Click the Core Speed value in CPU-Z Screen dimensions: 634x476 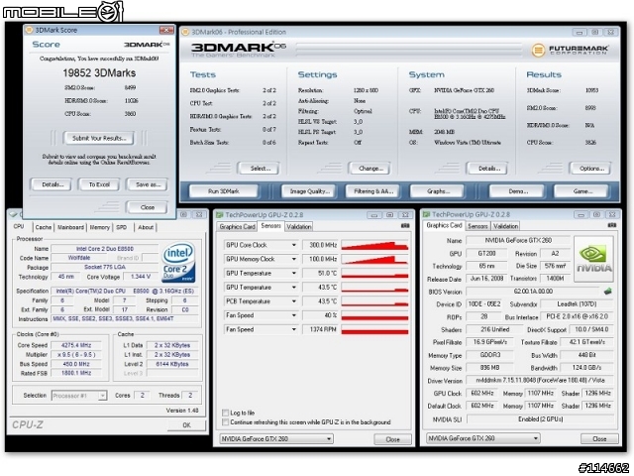pos(75,345)
